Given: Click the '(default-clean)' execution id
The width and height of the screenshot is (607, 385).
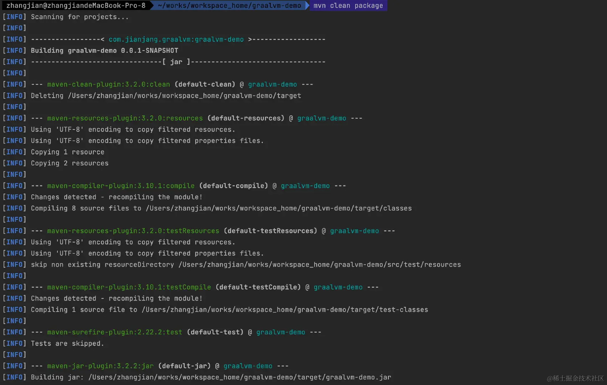Looking at the screenshot, I should (x=205, y=84).
